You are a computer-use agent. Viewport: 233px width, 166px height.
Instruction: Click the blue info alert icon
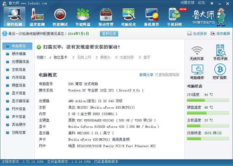(5, 33)
